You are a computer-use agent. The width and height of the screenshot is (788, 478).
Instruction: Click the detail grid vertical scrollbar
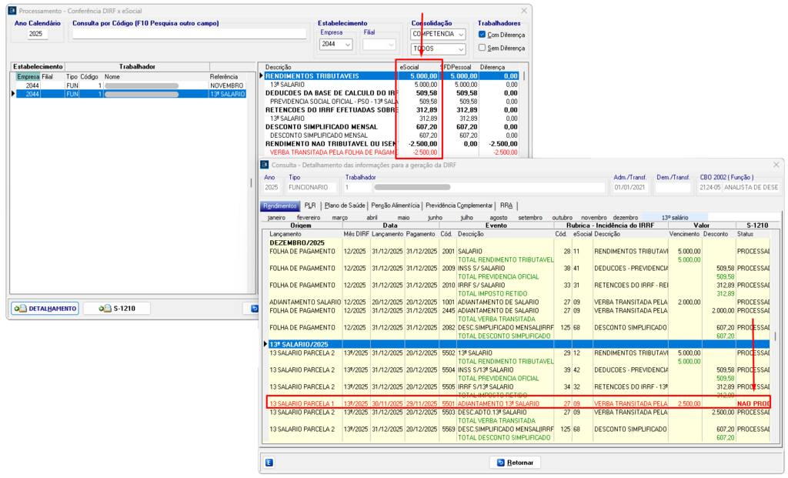click(775, 337)
